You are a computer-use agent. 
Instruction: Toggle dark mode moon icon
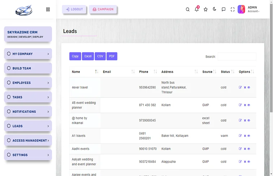coord(214,9)
